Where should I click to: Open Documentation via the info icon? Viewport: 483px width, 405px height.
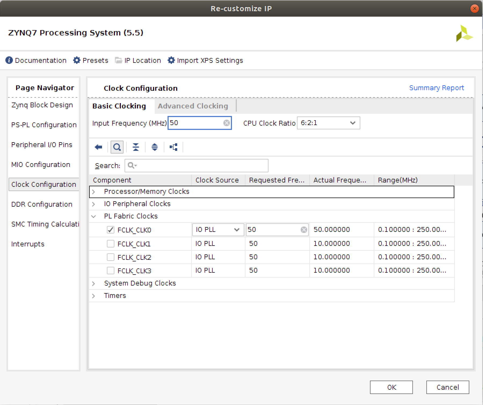click(x=9, y=60)
